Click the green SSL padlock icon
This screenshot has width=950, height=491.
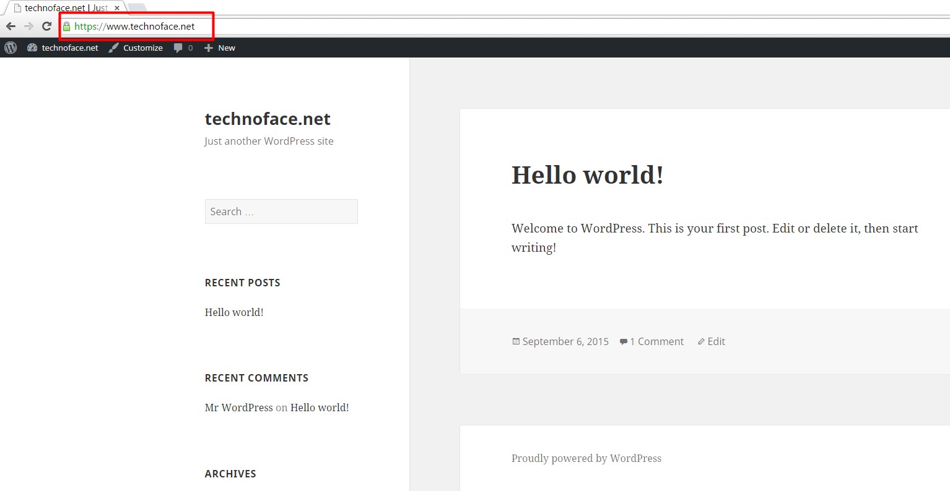66,26
